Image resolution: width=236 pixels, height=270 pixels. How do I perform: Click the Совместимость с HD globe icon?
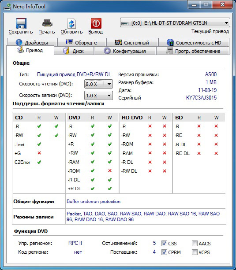click(x=170, y=42)
